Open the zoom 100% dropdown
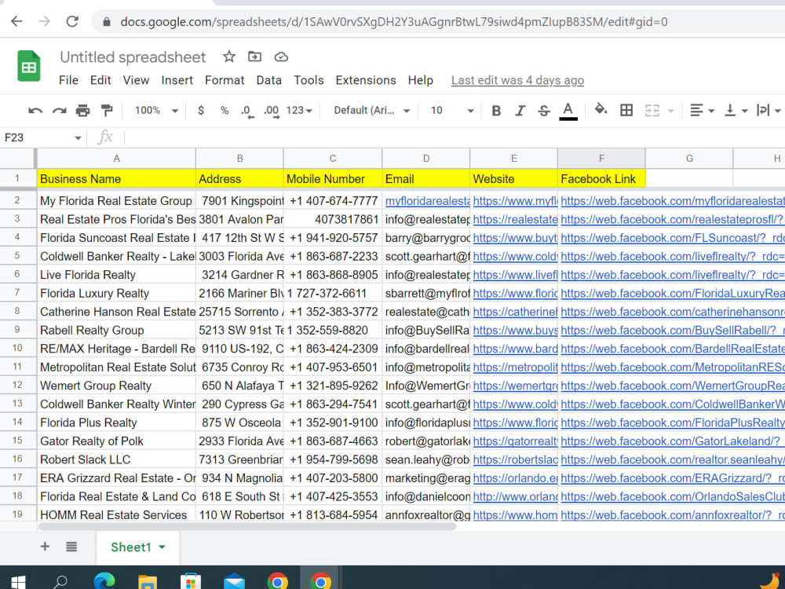Viewport: 785px width, 589px height. 156,110
